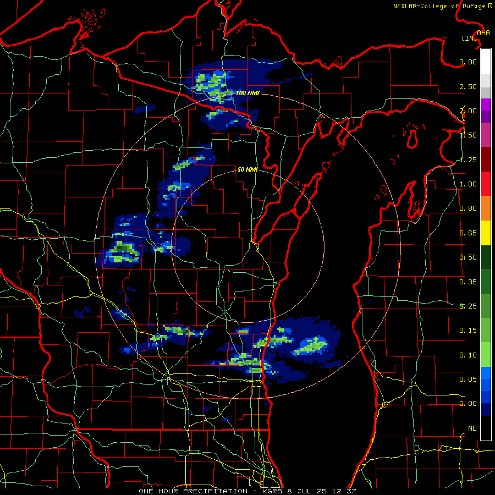This screenshot has width=495, height=495.
Task: Select the 1.00 legend value
Action: tap(468, 184)
